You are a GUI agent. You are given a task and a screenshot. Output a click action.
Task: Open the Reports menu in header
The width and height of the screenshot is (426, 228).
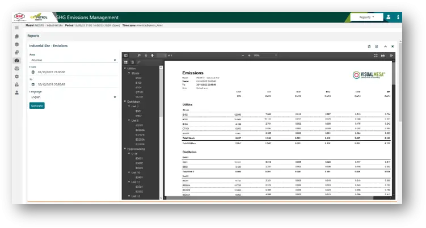click(x=368, y=18)
